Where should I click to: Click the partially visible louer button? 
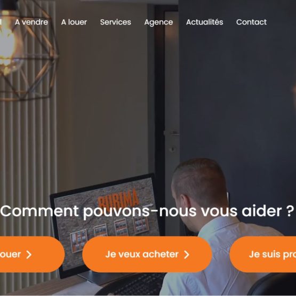(32, 254)
